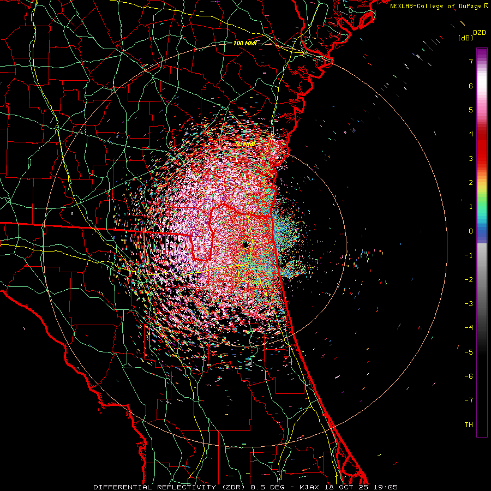Image resolution: width=491 pixels, height=491 pixels.
Task: Click the 4 value on the color scale
Action: coord(471,134)
